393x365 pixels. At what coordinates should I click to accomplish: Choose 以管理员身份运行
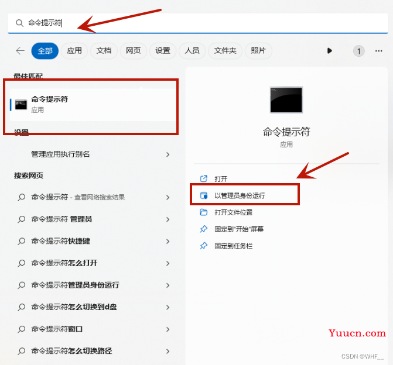tap(240, 195)
